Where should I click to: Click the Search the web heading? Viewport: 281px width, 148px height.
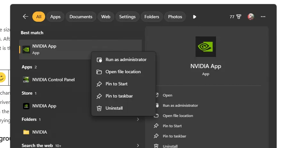pos(37,145)
